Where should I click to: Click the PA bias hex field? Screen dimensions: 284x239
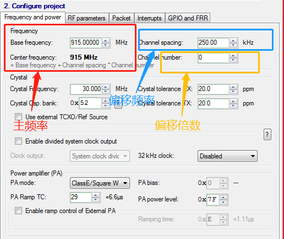pos(213,183)
